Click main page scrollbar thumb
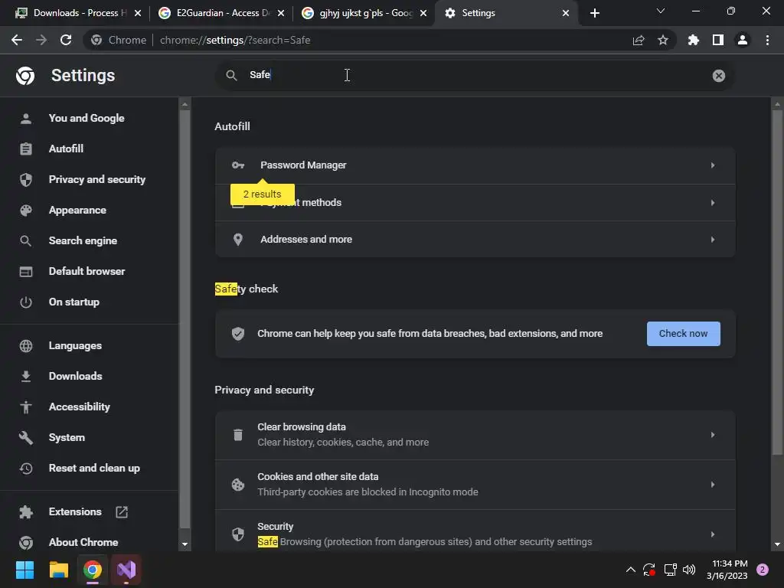 click(777, 283)
